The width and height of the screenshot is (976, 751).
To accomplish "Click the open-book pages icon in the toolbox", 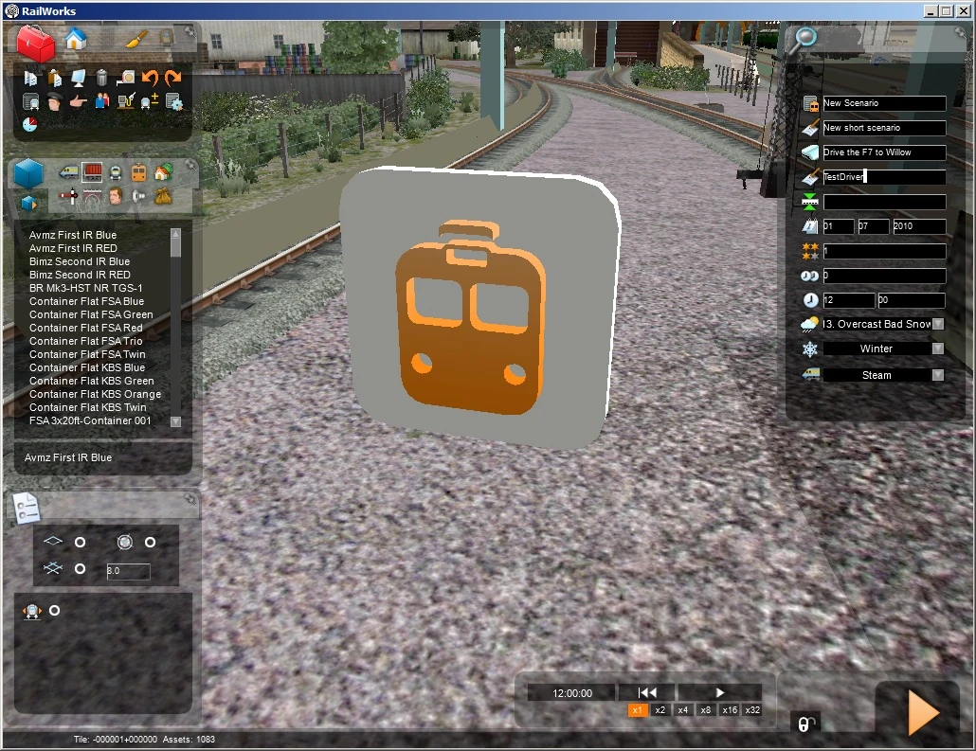I will (x=30, y=78).
